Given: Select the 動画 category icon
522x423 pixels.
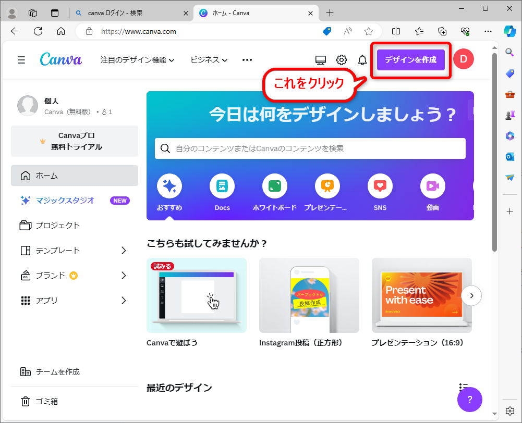Looking at the screenshot, I should pos(432,186).
